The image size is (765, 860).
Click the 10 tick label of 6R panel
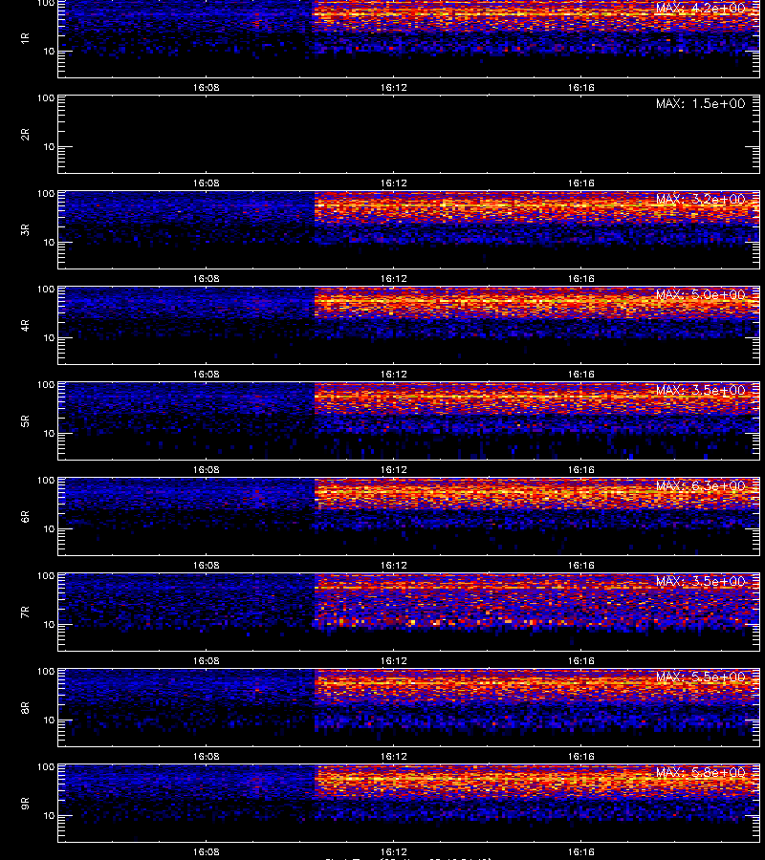49,529
